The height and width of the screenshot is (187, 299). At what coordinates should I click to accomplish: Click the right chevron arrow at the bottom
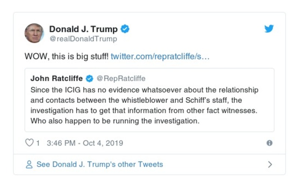[270, 164]
